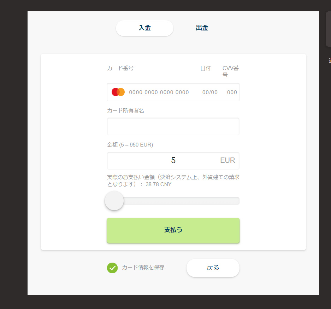The width and height of the screenshot is (331, 309).
Task: Click the カード番号 label
Action: coord(120,68)
